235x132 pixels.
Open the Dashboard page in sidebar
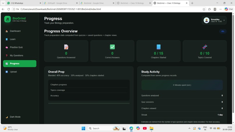[x=20, y=31]
